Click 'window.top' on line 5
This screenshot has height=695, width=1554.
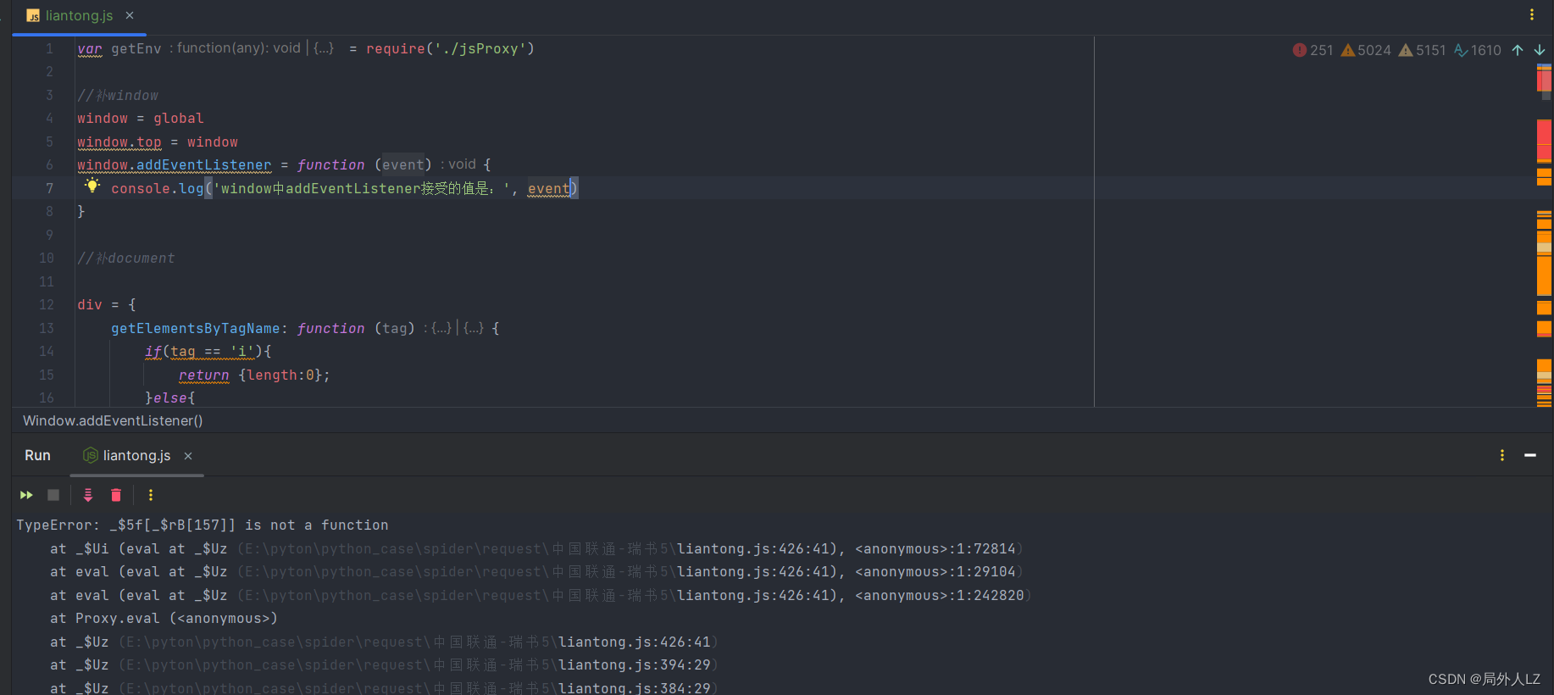tap(119, 142)
